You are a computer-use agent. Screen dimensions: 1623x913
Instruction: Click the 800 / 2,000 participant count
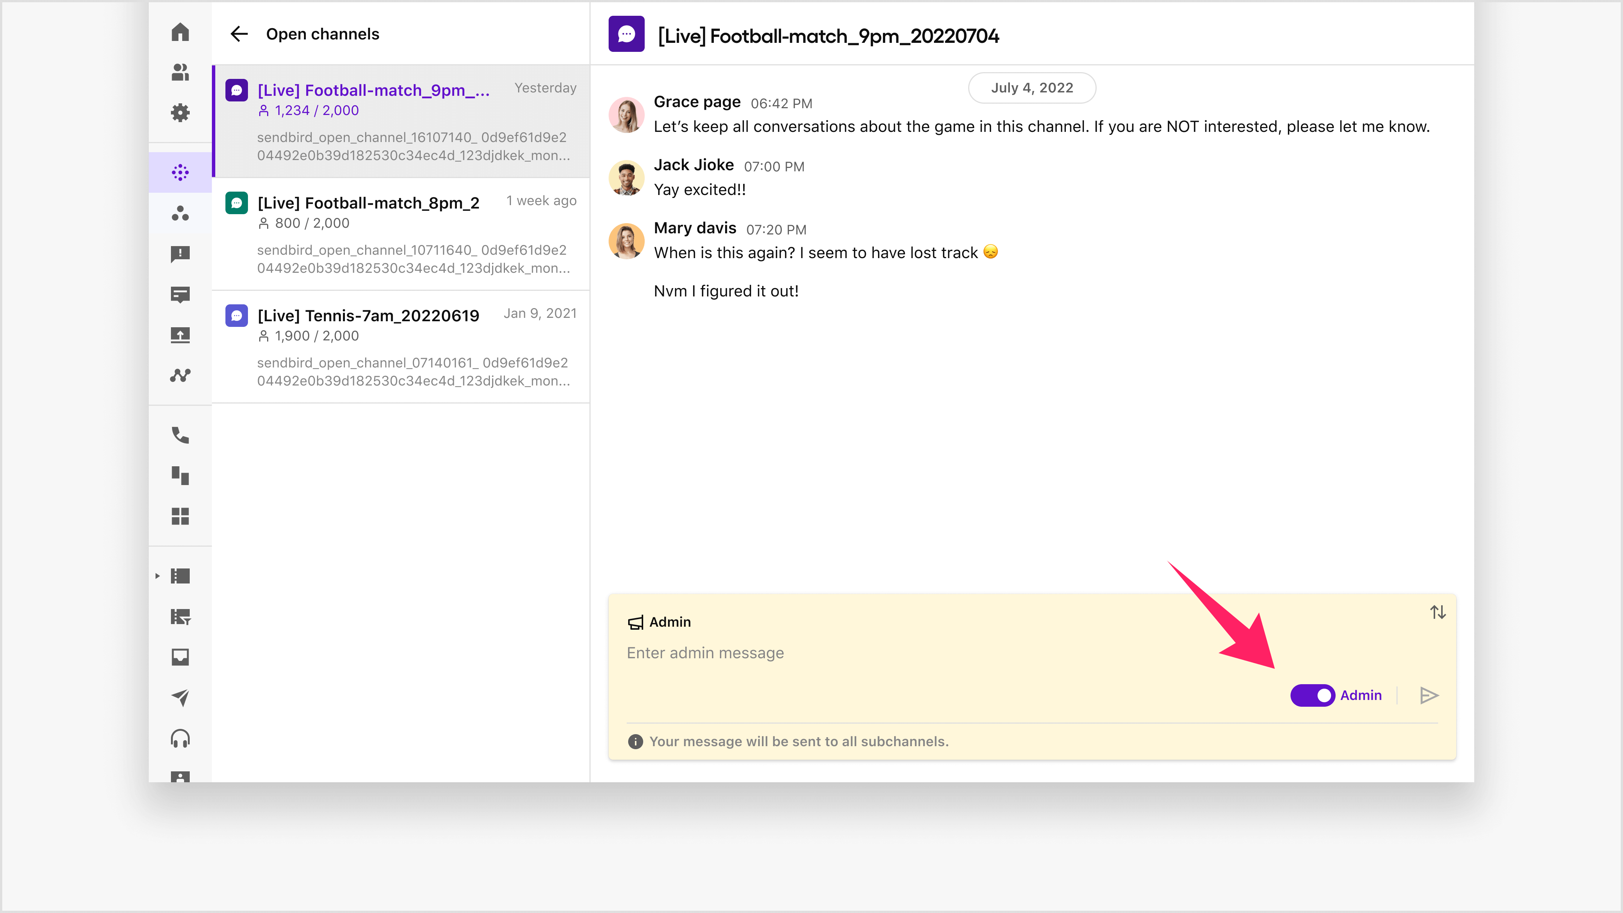pyautogui.click(x=304, y=224)
